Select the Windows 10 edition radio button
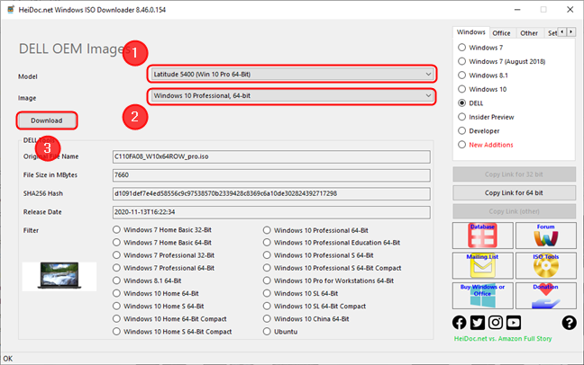The height and width of the screenshot is (365, 584). pos(461,89)
